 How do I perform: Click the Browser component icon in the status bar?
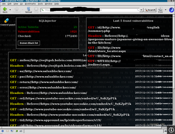(3, 131)
